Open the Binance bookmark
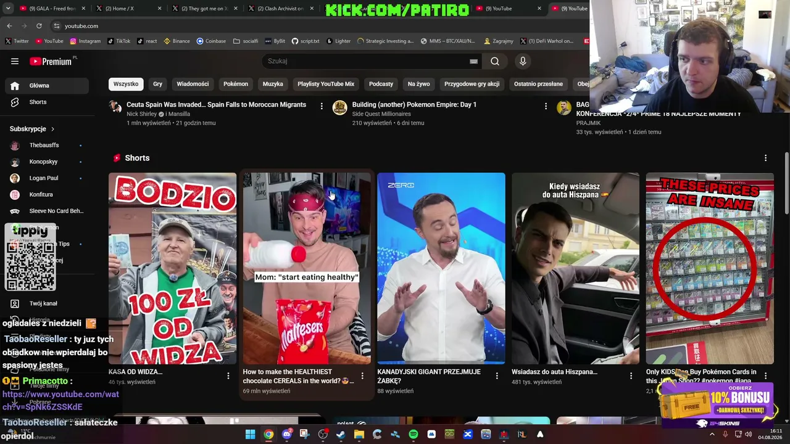Viewport: 790px width, 444px height. pyautogui.click(x=177, y=41)
